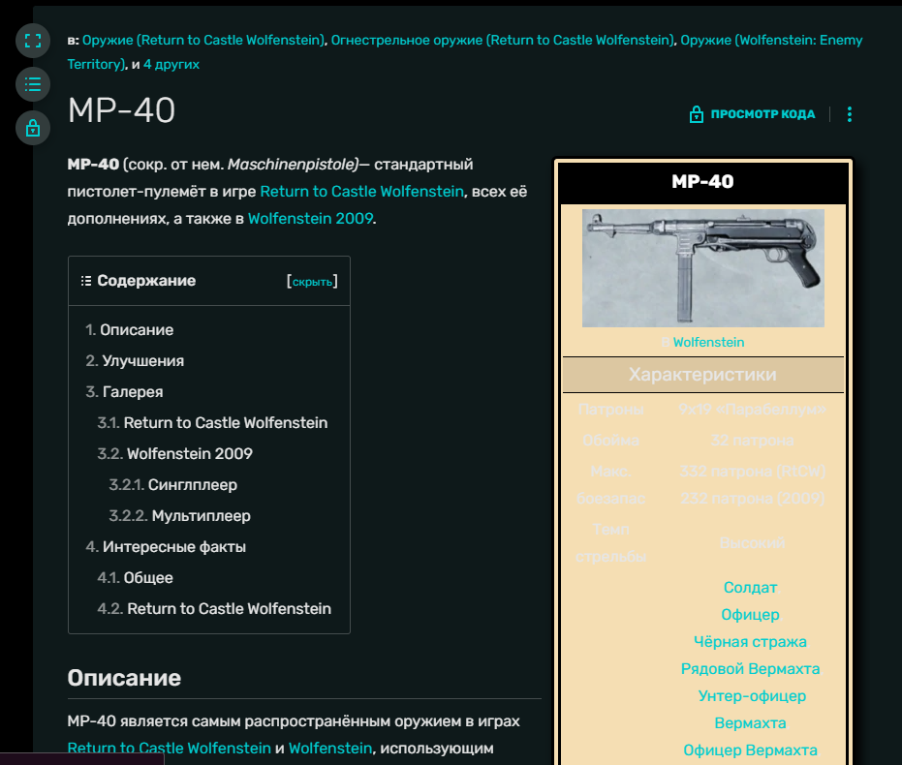Click the fullscreen expand icon in sidebar

33,41
